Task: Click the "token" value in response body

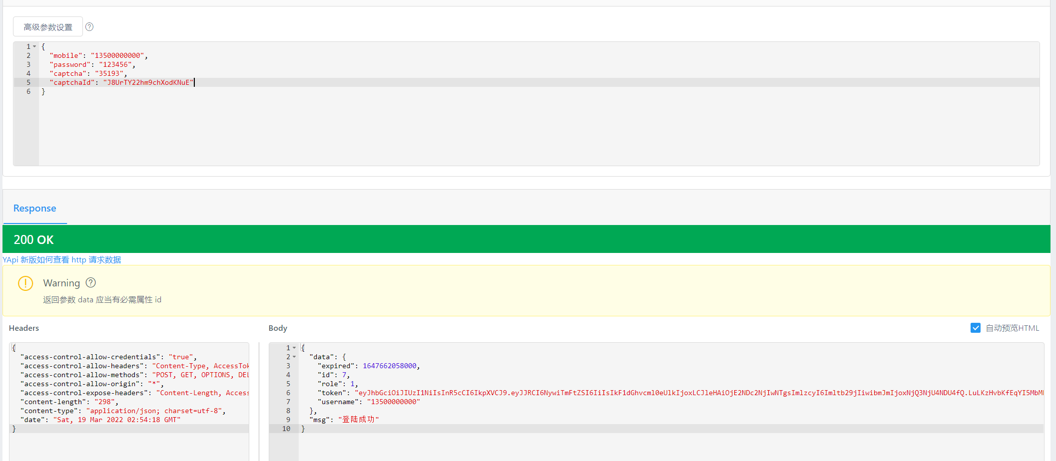Action: coord(699,393)
